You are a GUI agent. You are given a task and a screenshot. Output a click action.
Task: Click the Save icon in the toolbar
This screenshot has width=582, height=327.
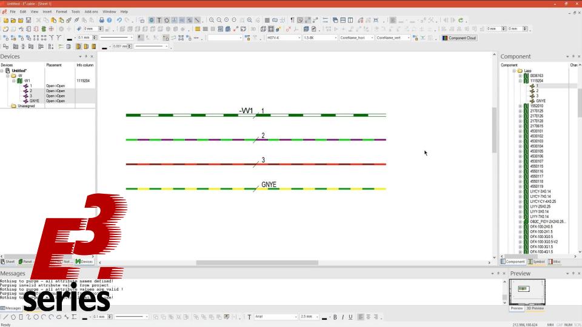coord(28,20)
